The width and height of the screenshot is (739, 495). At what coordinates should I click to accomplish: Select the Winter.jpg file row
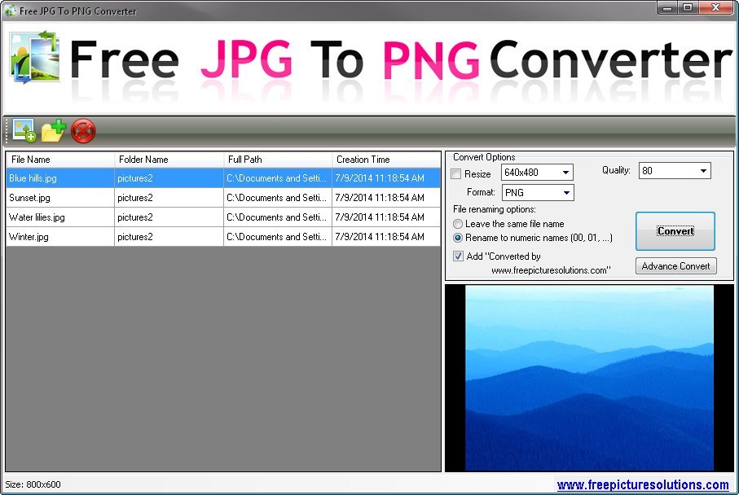tap(223, 237)
